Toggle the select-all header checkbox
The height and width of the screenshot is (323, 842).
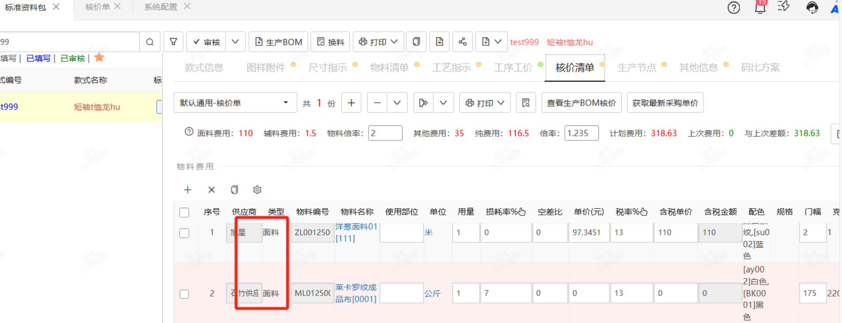click(x=184, y=212)
